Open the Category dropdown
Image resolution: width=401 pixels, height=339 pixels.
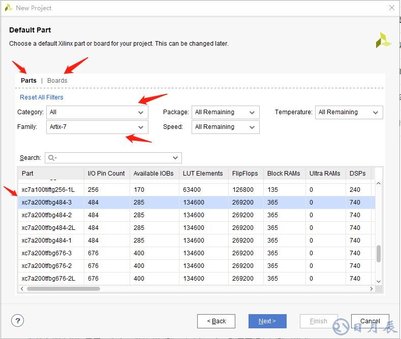[97, 112]
